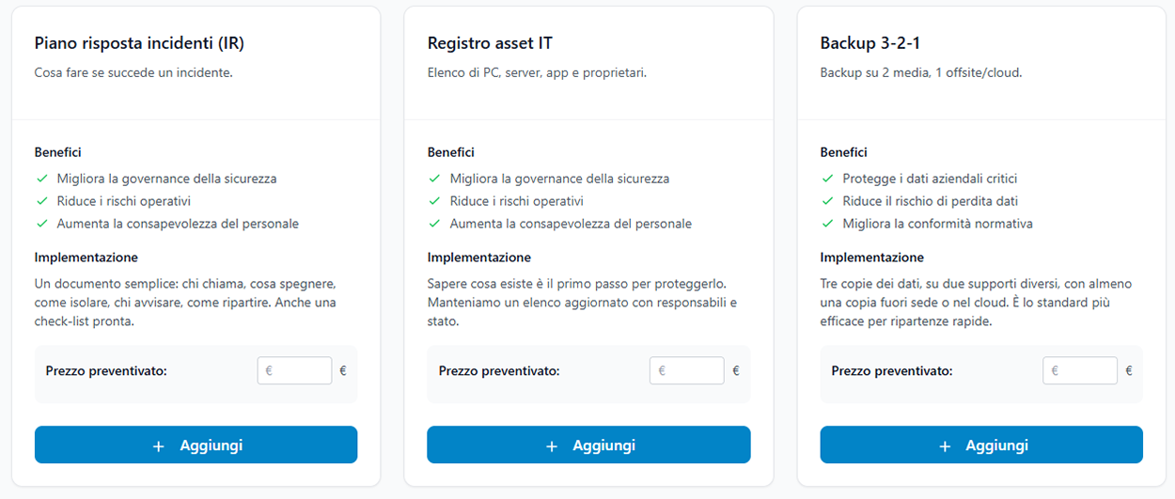Click Prezzo preventivato input for Registro asset IT
Image resolution: width=1175 pixels, height=499 pixels.
tap(687, 371)
